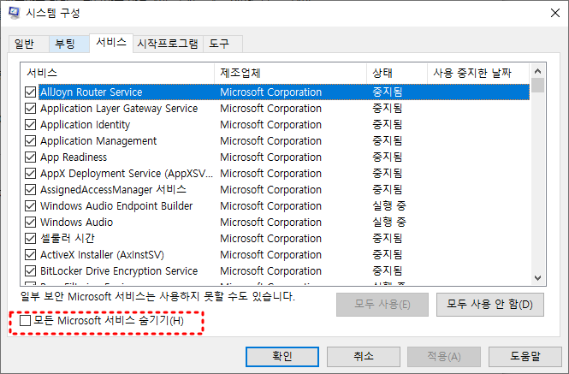Toggle ActiveX Installer (AxInstSV) checkbox
The width and height of the screenshot is (569, 374).
tap(31, 254)
